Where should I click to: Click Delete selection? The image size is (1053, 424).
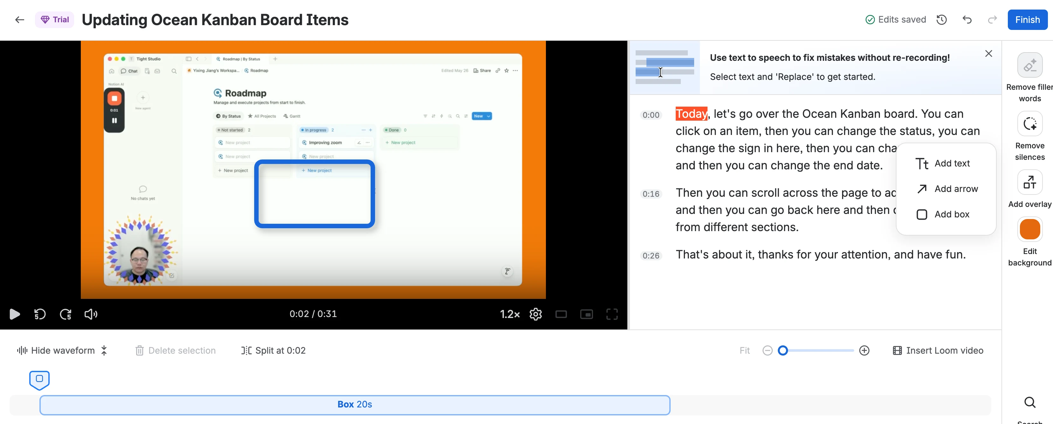click(x=175, y=350)
